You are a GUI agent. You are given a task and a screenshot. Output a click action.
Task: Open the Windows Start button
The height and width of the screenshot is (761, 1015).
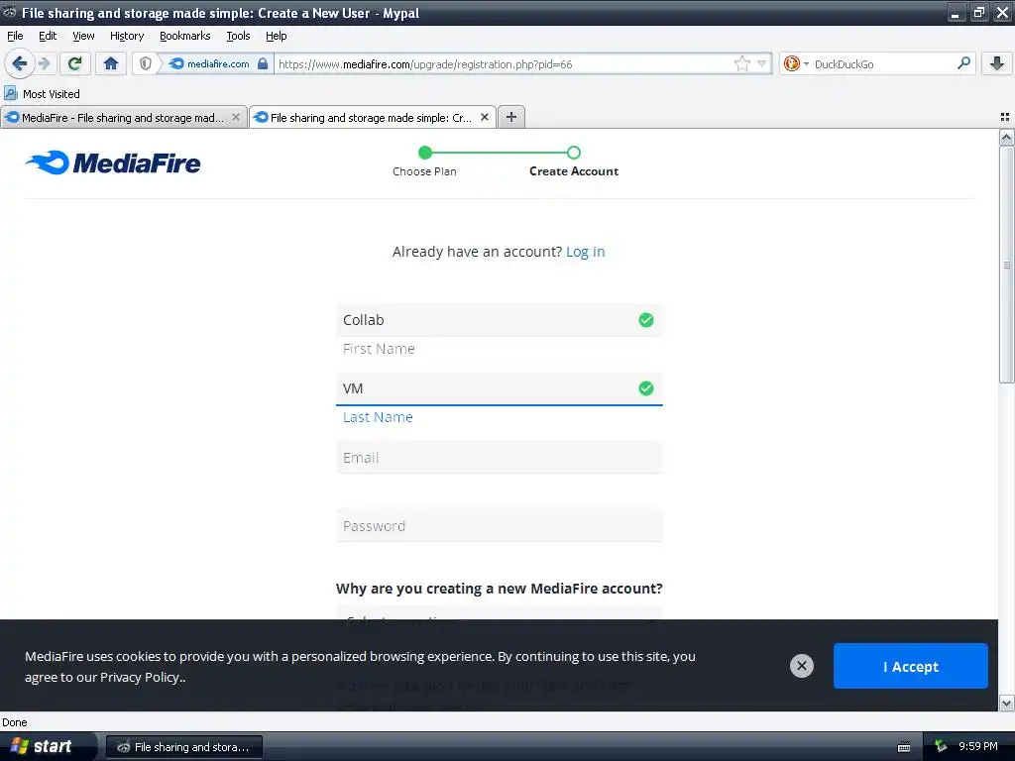(x=47, y=746)
